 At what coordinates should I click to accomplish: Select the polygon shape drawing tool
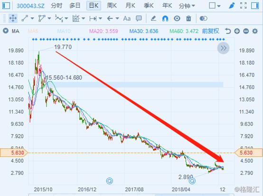(42, 18)
